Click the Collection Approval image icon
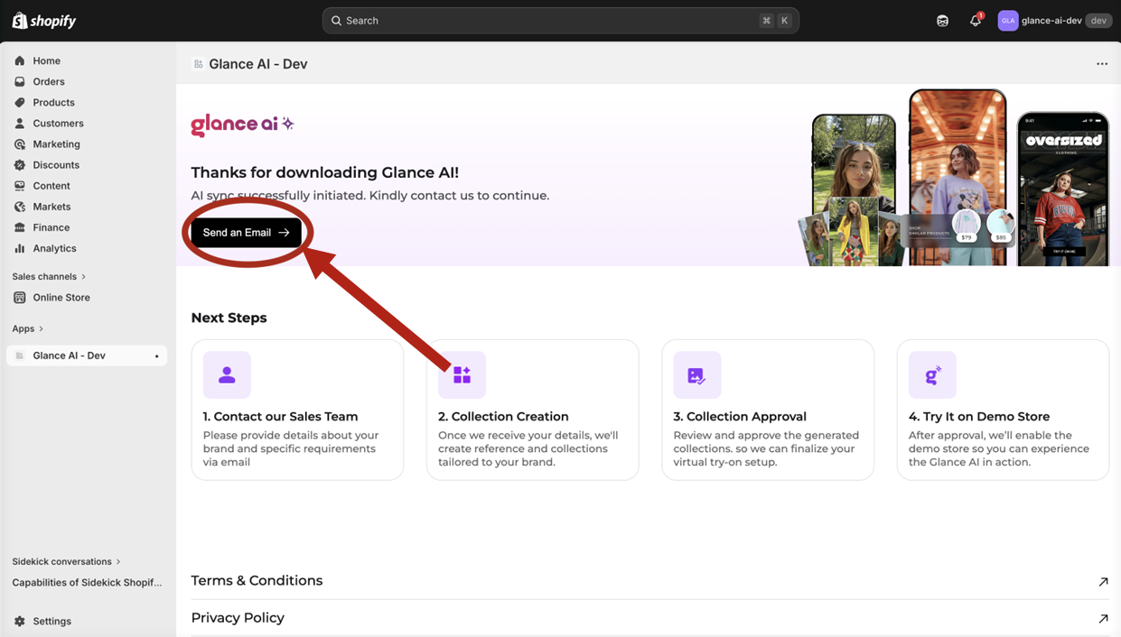Screen dimensions: 1121x637 point(696,374)
